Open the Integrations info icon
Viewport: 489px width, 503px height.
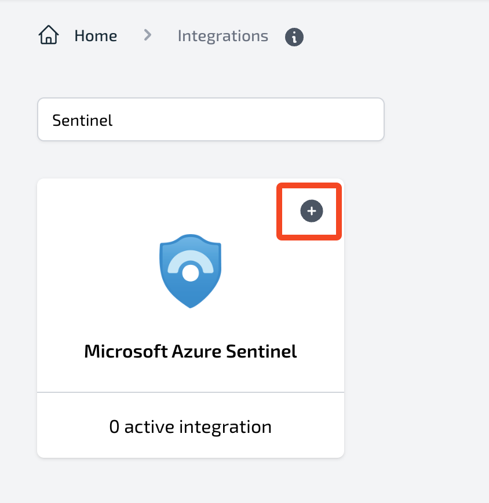tap(294, 37)
